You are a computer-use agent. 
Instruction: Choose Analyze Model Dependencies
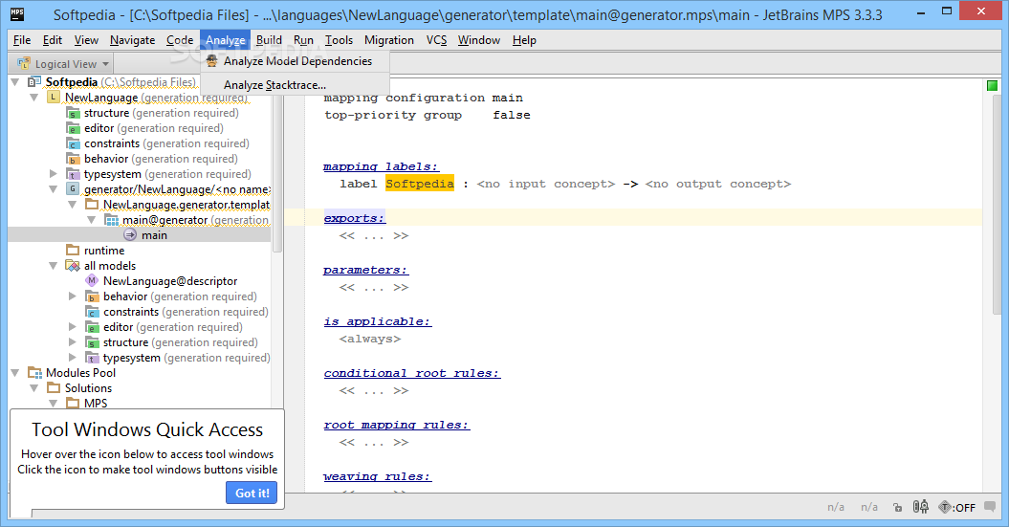(x=296, y=61)
